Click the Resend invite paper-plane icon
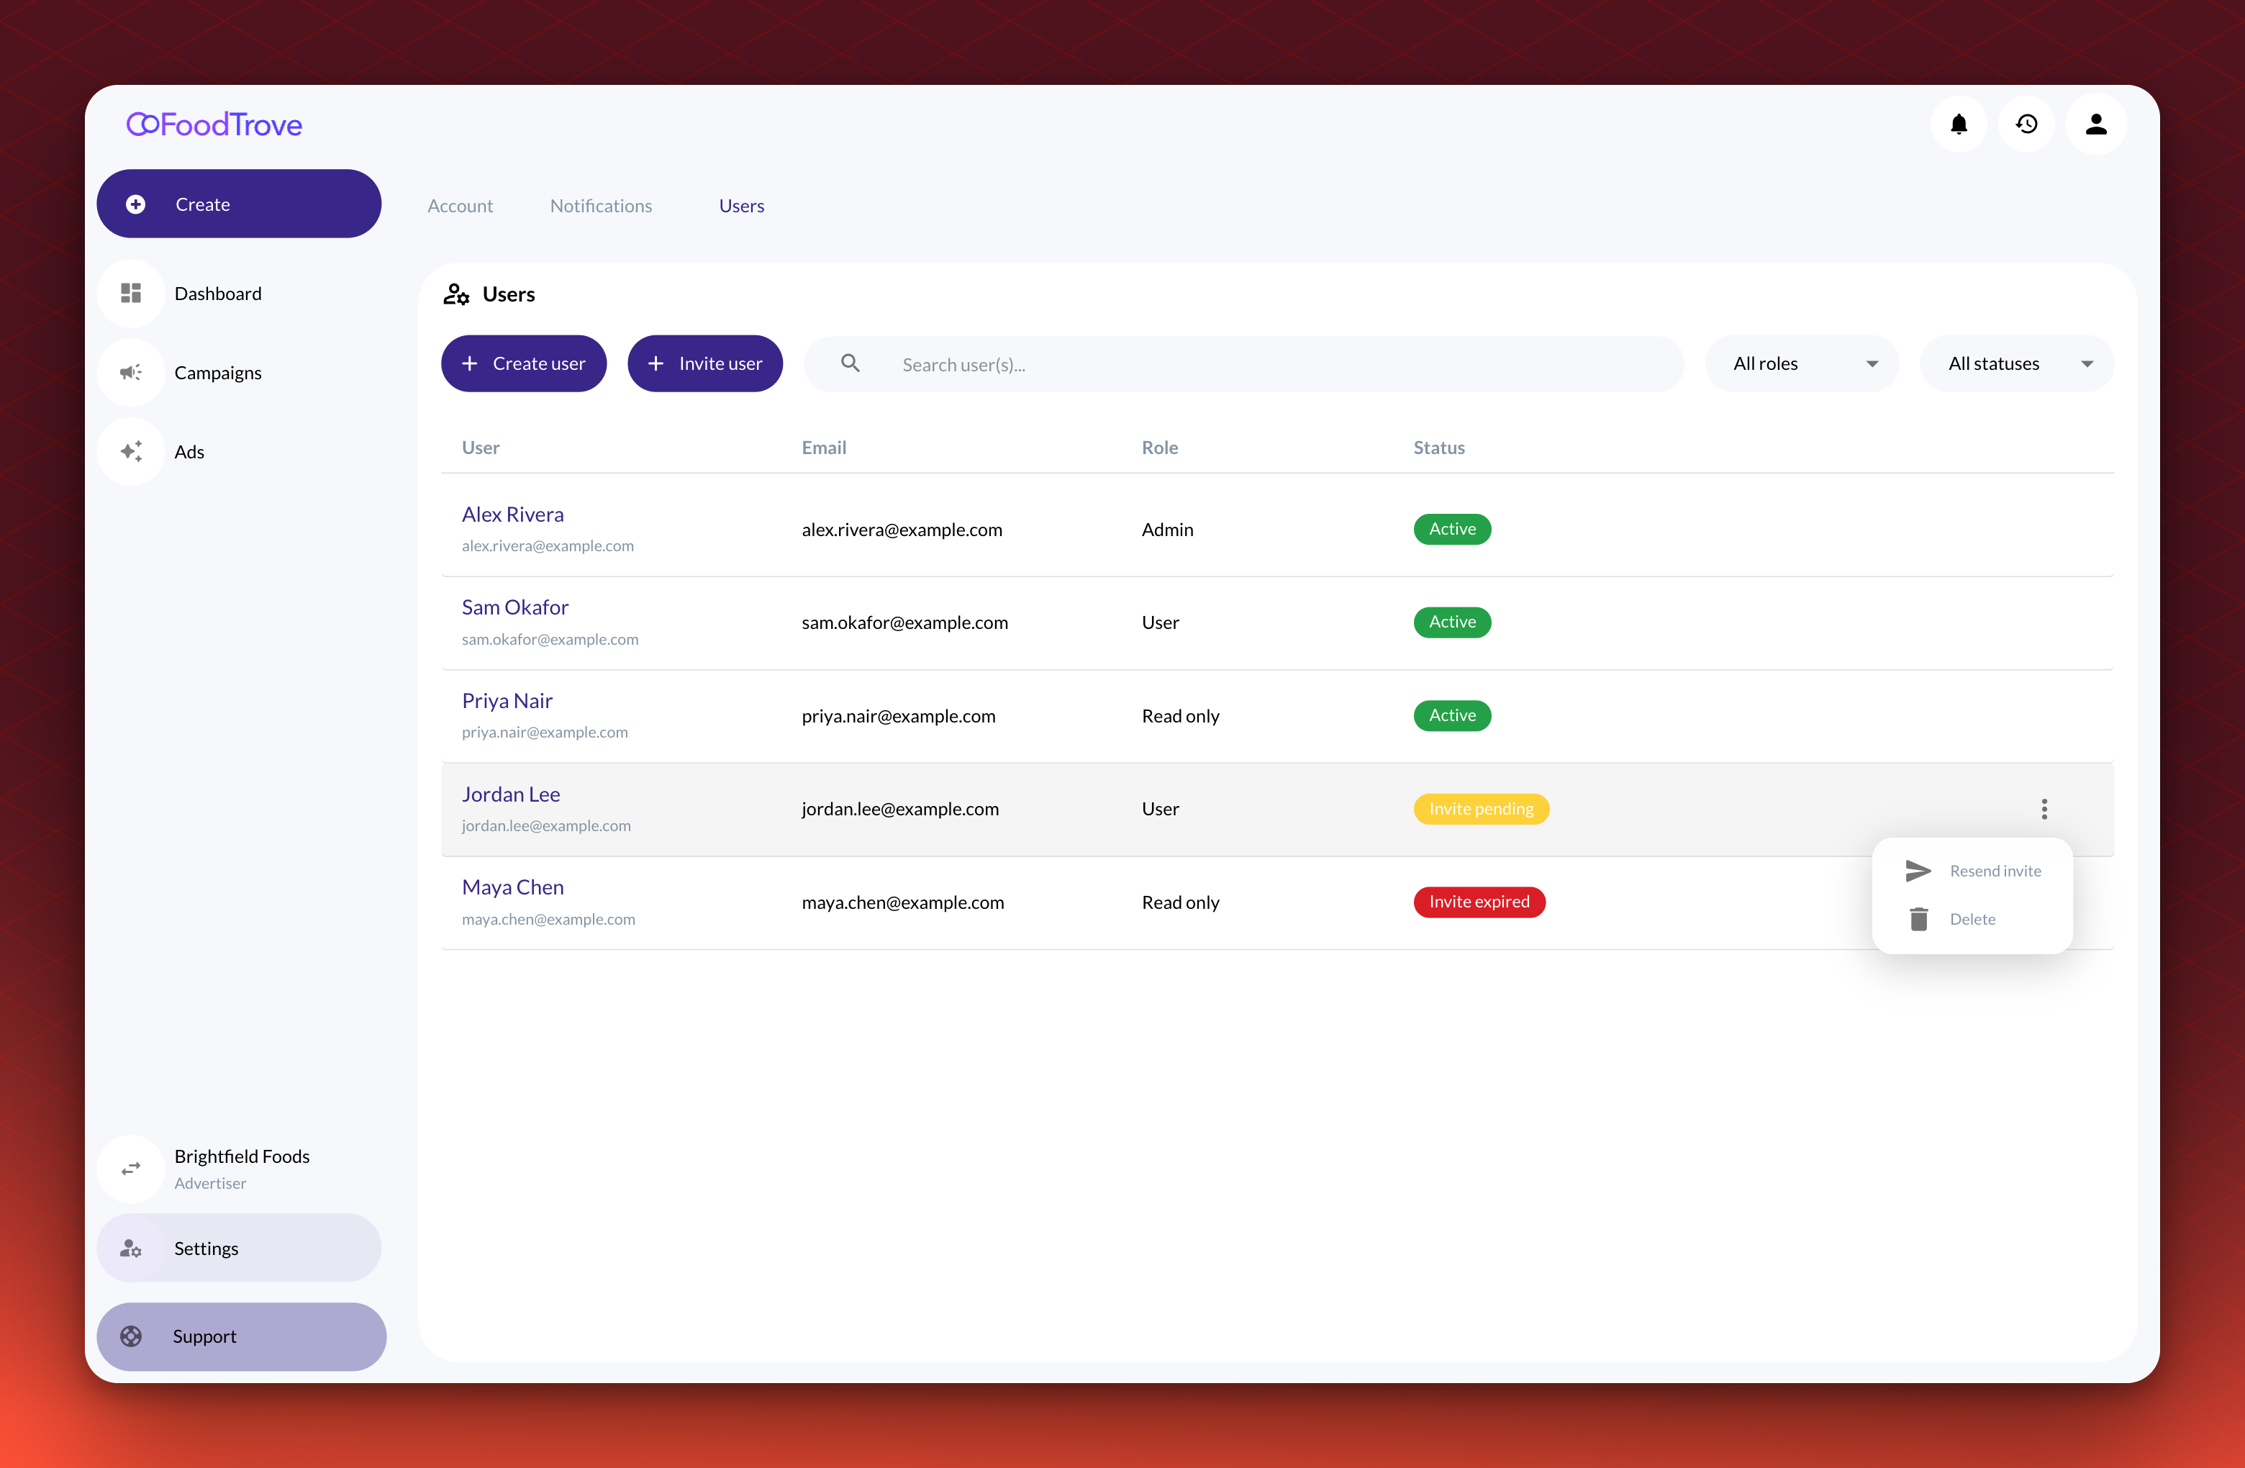The image size is (2245, 1468). point(1918,871)
